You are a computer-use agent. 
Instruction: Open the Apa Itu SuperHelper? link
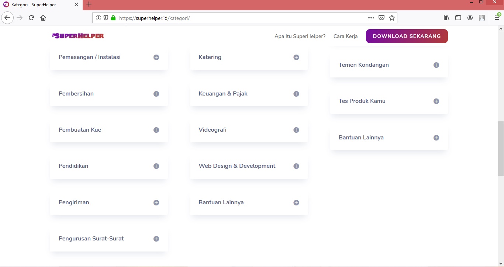[x=300, y=36]
